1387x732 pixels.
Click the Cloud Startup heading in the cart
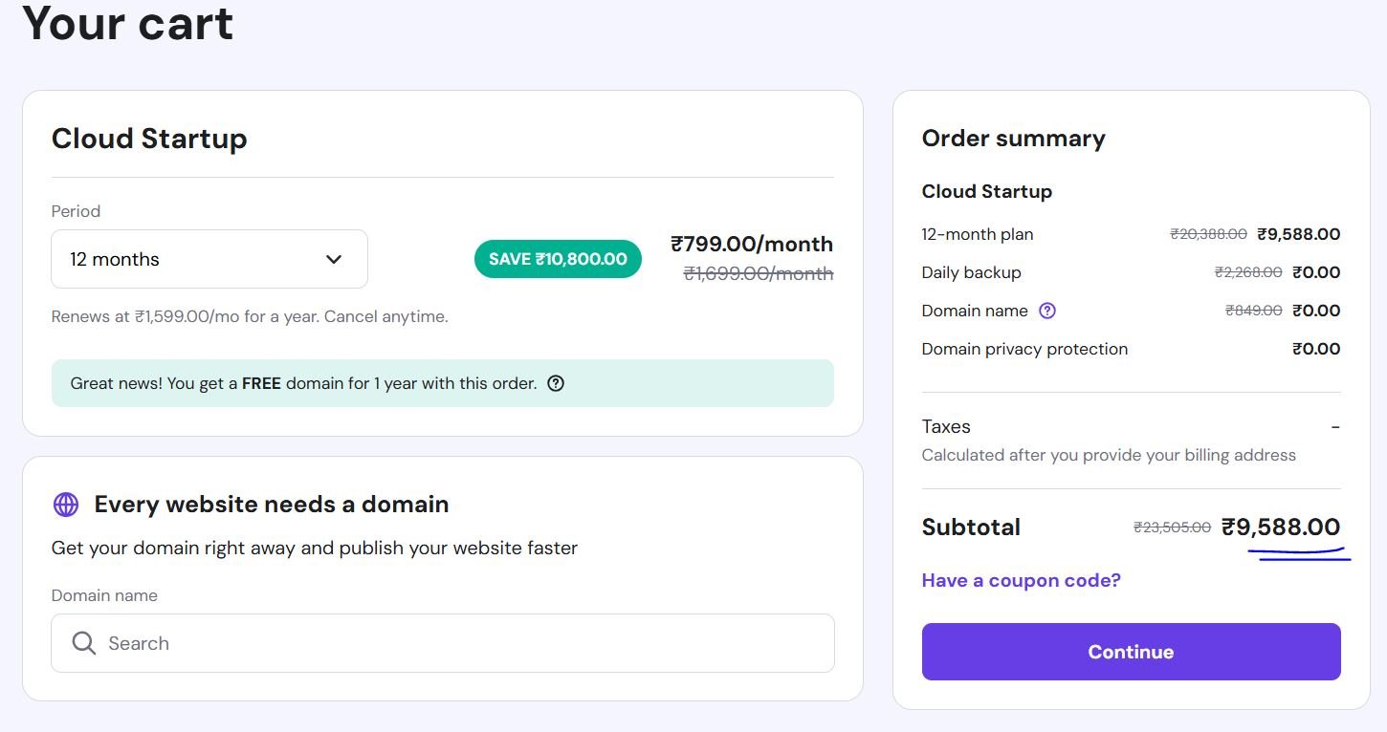click(x=149, y=139)
